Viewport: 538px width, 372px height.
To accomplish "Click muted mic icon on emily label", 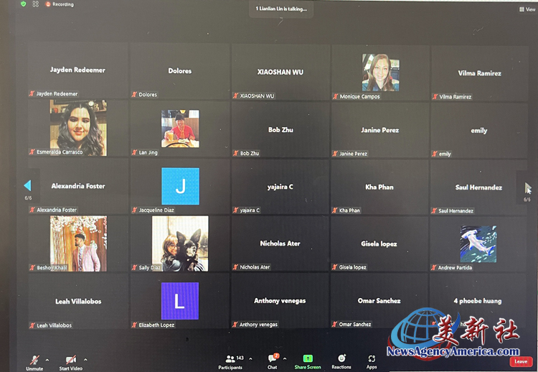I will coord(435,154).
